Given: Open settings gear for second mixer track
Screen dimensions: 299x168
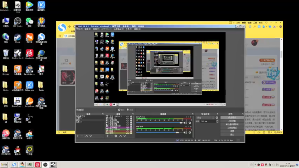Looking at the screenshot, I should coord(190,133).
